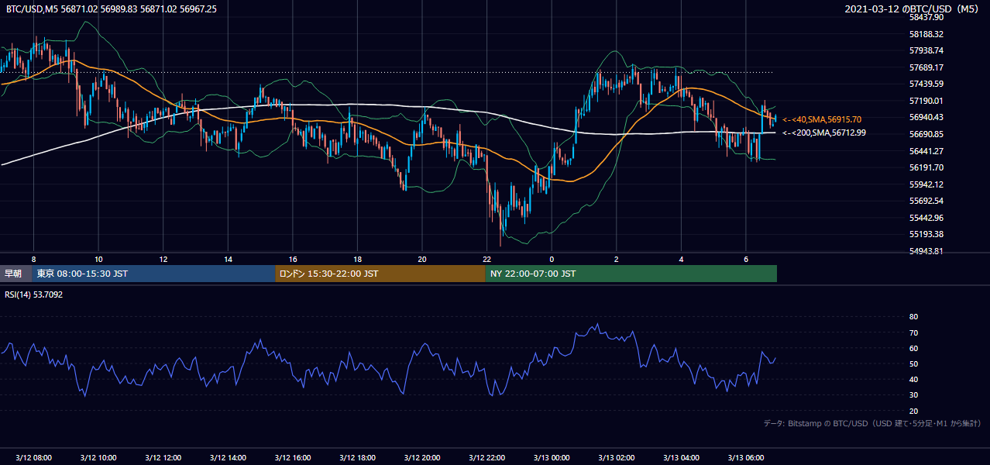Click the 3/13 00:00 bottom time label
The image size is (990, 465).
pos(552,457)
